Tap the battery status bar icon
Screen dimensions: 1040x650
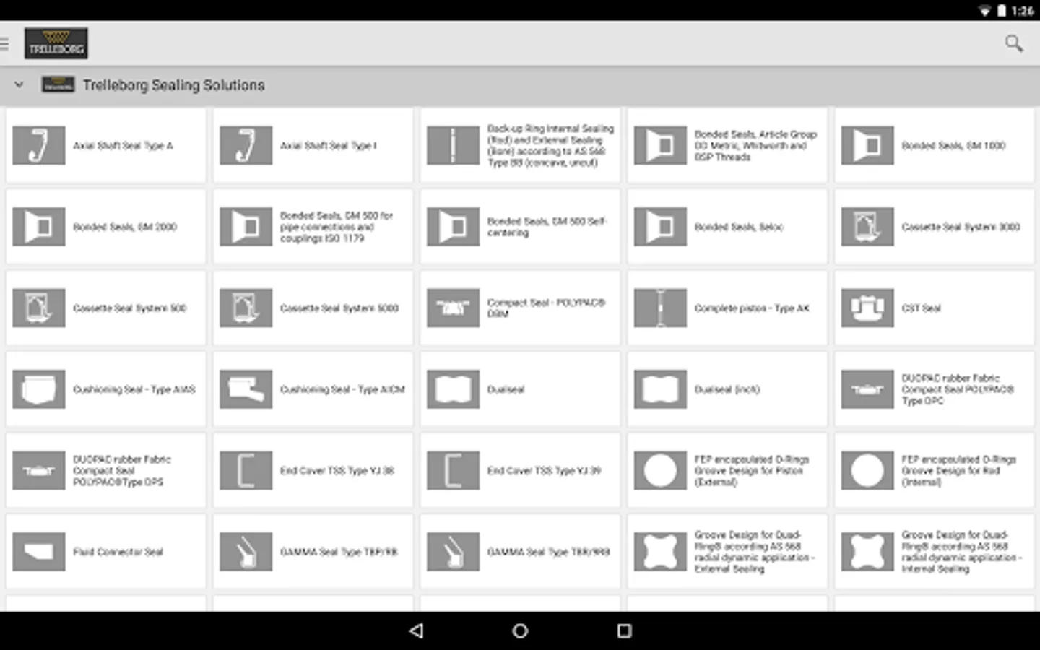(x=1002, y=11)
